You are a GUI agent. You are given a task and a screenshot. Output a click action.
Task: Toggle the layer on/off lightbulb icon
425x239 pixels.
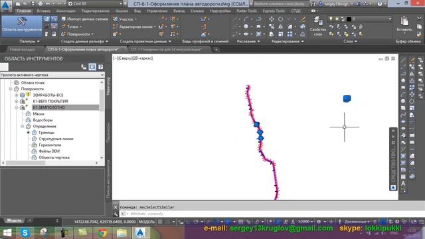[331, 19]
